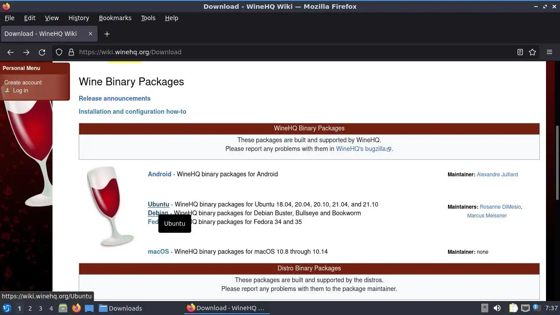This screenshot has height=315, width=560.
Task: Follow the Log in link
Action: 20,91
